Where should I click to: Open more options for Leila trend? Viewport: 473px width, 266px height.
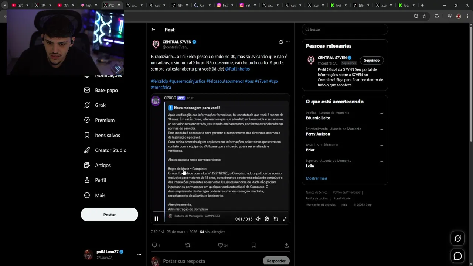coord(381,161)
